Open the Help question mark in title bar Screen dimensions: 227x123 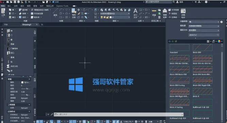tap(206, 2)
